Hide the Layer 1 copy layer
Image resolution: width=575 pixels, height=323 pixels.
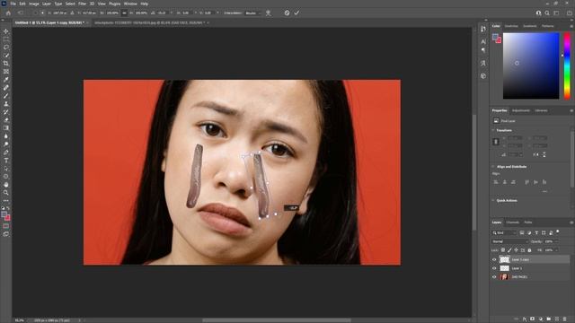(494, 259)
